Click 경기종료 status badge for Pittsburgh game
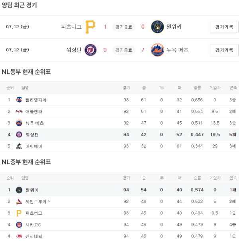 pyautogui.click(x=123, y=27)
